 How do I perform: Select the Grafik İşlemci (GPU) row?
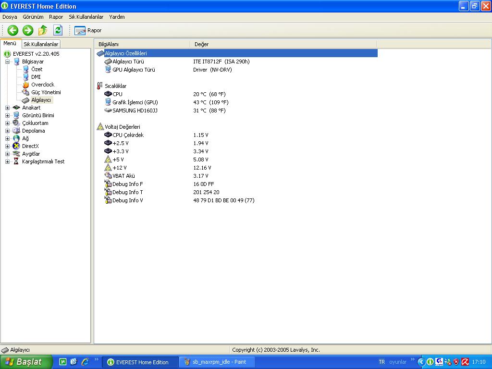click(236, 102)
